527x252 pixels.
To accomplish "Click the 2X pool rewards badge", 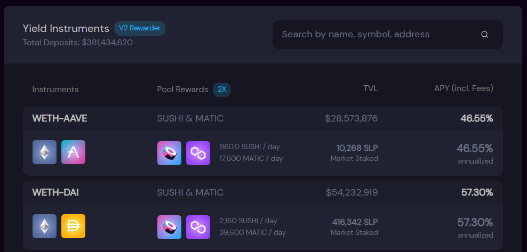I will [x=222, y=90].
